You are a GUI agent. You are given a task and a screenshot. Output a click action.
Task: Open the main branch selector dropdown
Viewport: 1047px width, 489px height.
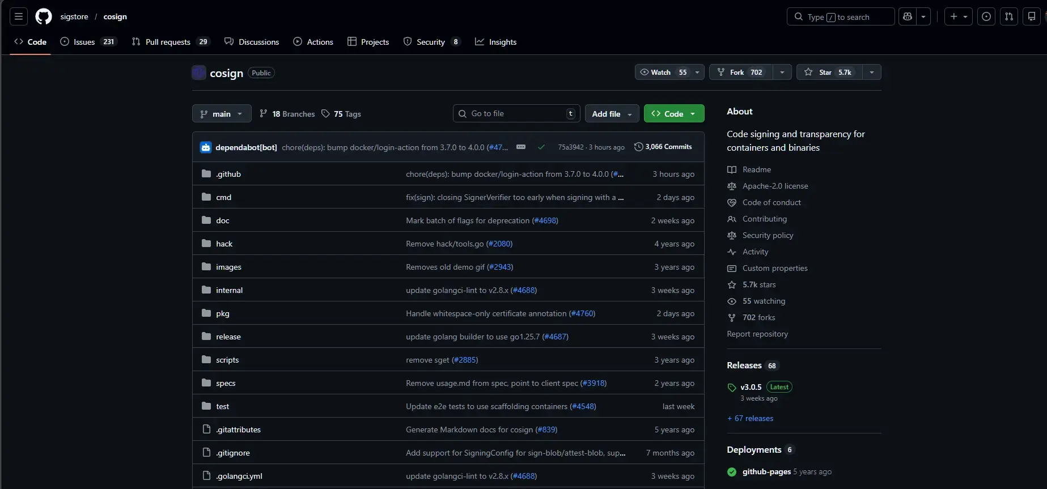tap(222, 113)
